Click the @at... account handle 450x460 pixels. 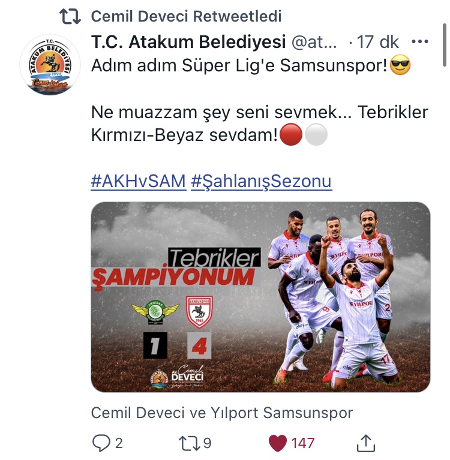click(x=314, y=42)
